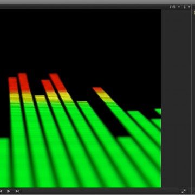
Task: Step to the next frame
Action: [17, 191]
